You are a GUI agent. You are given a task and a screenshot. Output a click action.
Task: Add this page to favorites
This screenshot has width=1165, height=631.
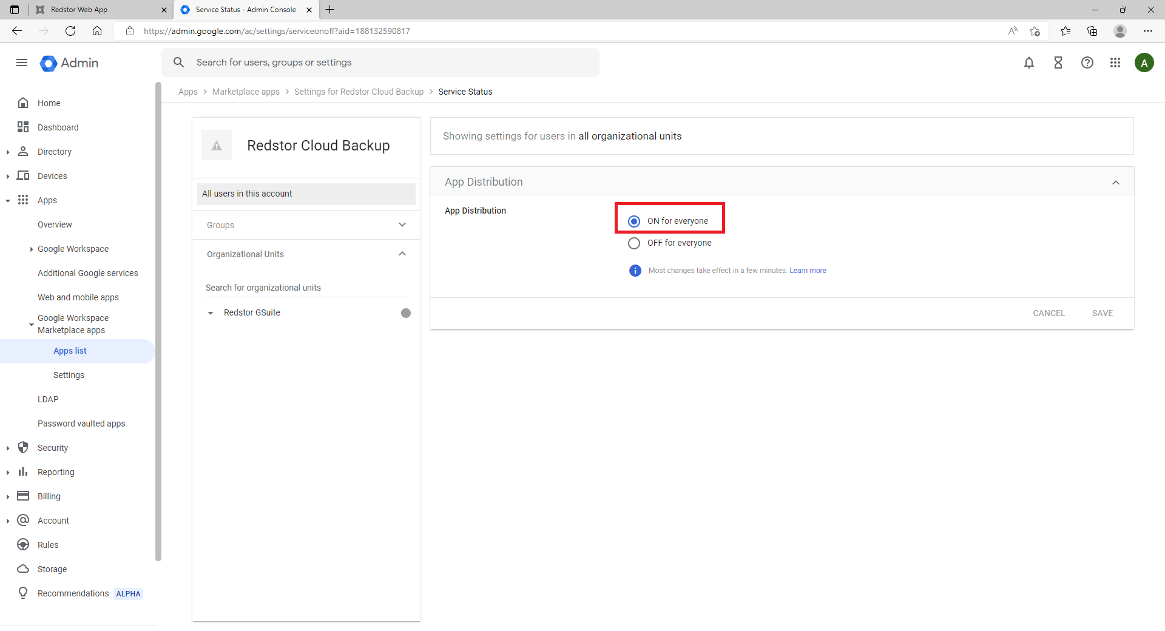pyautogui.click(x=1035, y=31)
